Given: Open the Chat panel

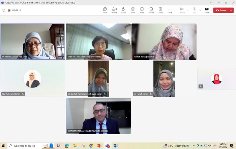Looking at the screenshot, I should (x=105, y=10).
